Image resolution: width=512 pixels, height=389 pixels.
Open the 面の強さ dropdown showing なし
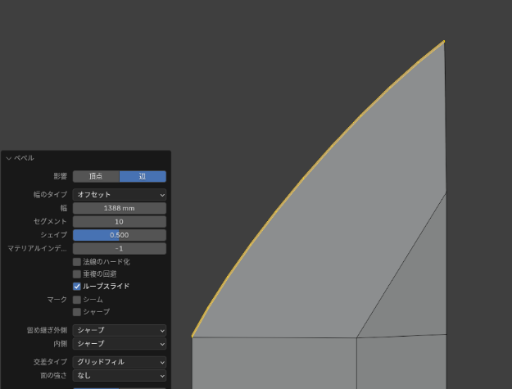point(119,375)
